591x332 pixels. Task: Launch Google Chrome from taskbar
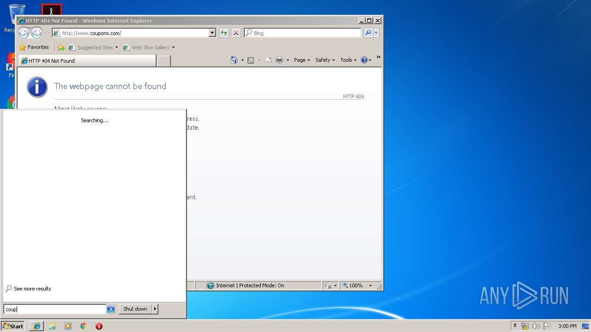pyautogui.click(x=84, y=326)
